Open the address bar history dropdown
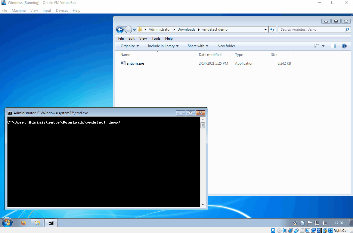The image size is (353, 233). pyautogui.click(x=265, y=29)
